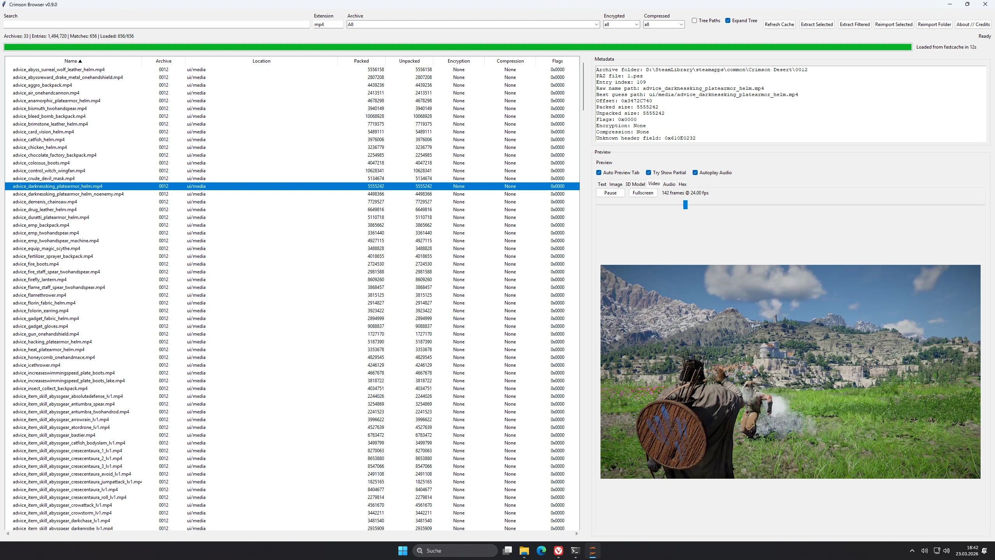This screenshot has width=995, height=560.
Task: Sort by the Flags column header
Action: [x=557, y=61]
